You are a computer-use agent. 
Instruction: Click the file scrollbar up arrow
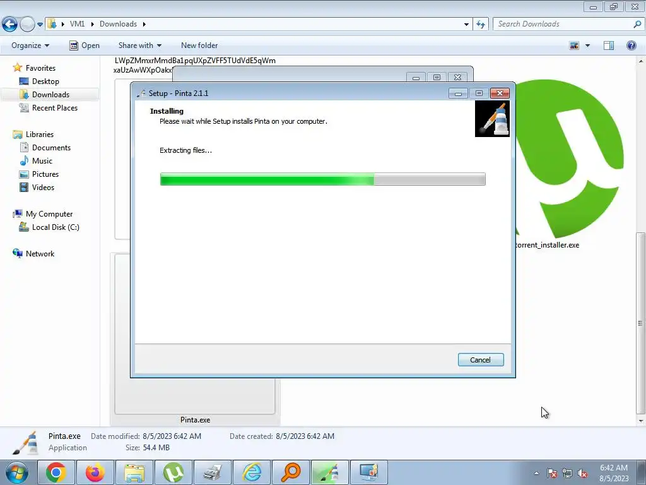click(641, 61)
